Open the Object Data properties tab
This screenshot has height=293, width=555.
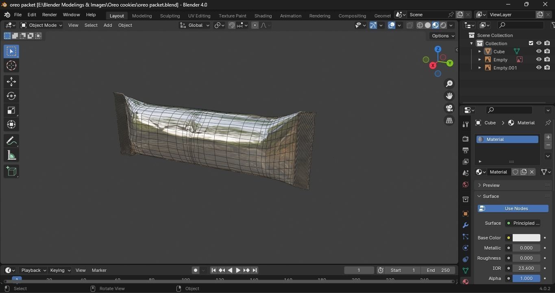coord(466,271)
